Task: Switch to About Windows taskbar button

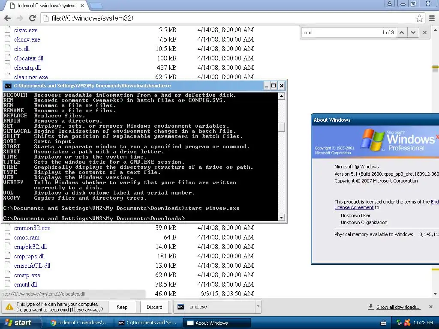Action: [x=216, y=323]
